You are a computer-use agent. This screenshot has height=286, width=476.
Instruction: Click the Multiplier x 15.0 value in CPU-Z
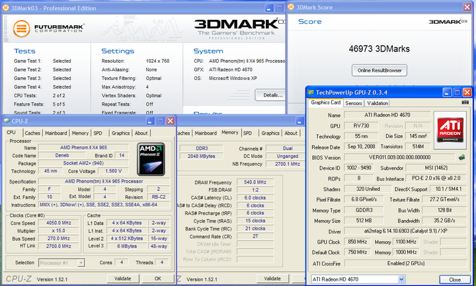coord(59,231)
